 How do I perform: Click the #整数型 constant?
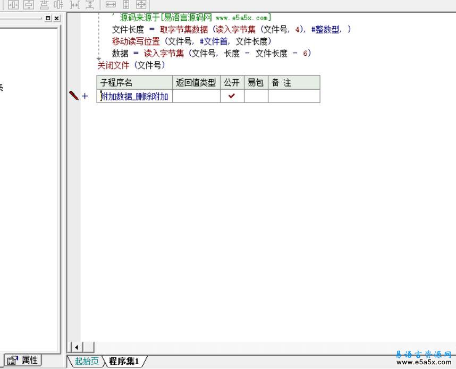click(325, 29)
